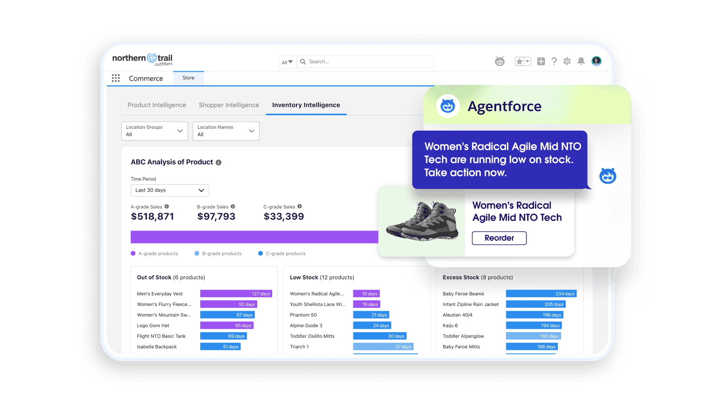The height and width of the screenshot is (403, 717).
Task: Toggle the A-grade products legend item
Action: click(x=155, y=253)
